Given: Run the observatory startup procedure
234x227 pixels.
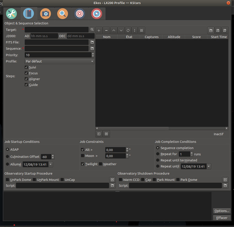Looking at the screenshot, I should tap(112, 180).
